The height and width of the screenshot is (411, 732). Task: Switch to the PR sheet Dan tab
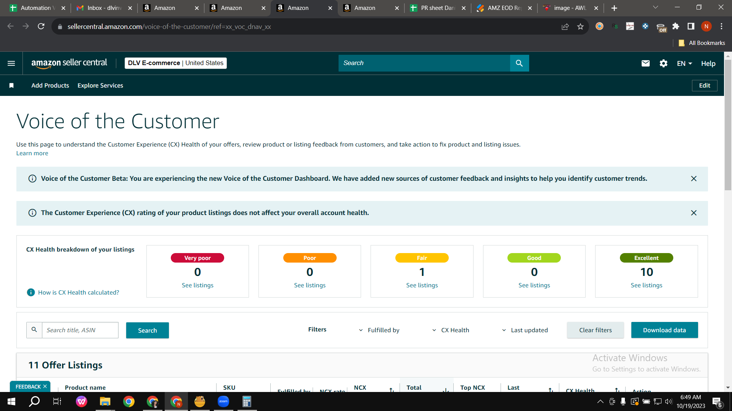pyautogui.click(x=438, y=8)
